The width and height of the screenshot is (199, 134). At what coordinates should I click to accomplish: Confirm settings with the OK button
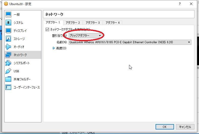pos(165,127)
